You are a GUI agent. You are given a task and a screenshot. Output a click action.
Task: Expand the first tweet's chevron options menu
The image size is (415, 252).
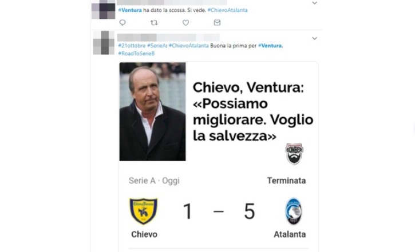314,3
